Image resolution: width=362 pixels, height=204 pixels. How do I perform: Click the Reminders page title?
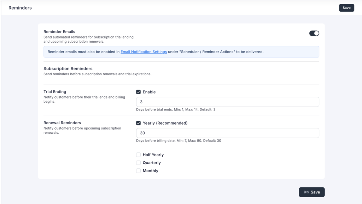tap(20, 8)
